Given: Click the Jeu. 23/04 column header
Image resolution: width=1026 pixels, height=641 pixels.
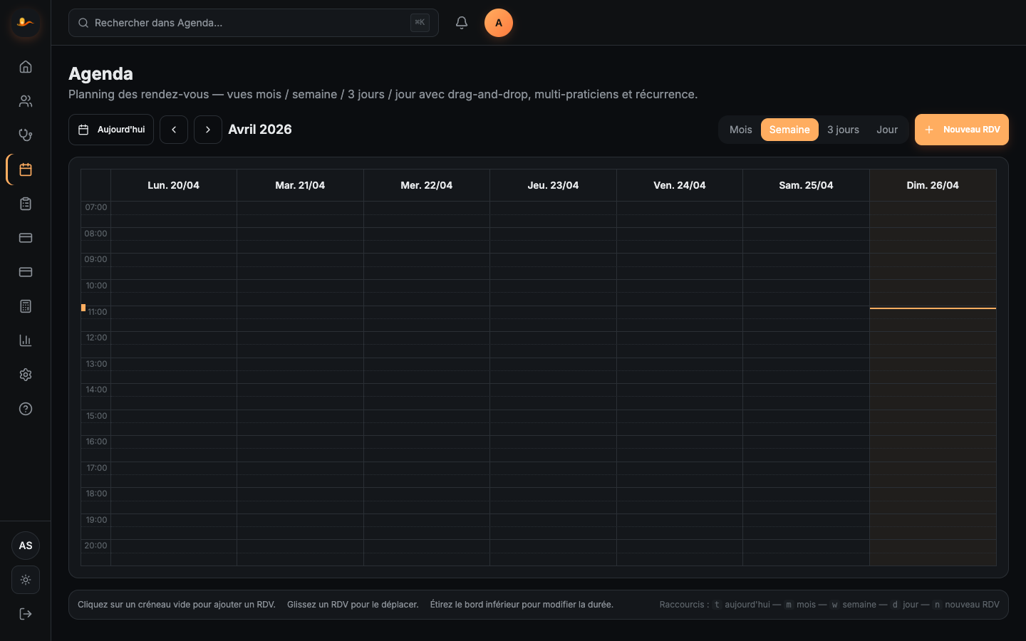Looking at the screenshot, I should click(x=553, y=185).
